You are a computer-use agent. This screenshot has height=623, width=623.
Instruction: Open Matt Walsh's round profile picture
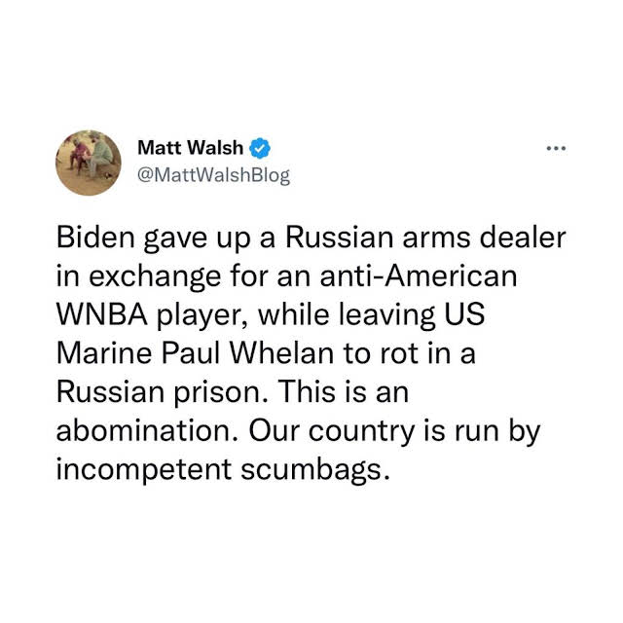(89, 163)
